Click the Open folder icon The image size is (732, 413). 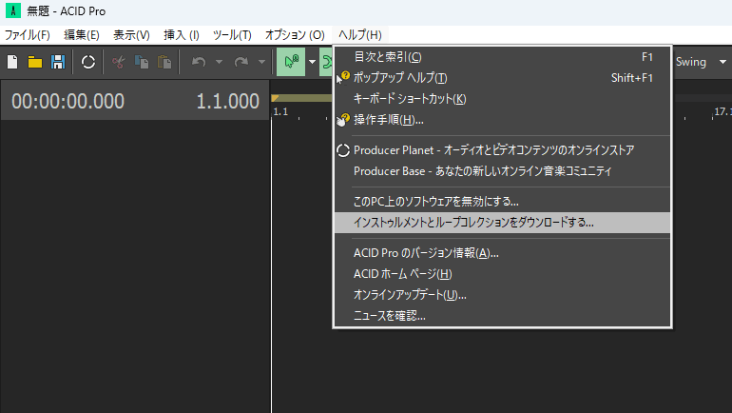click(35, 62)
